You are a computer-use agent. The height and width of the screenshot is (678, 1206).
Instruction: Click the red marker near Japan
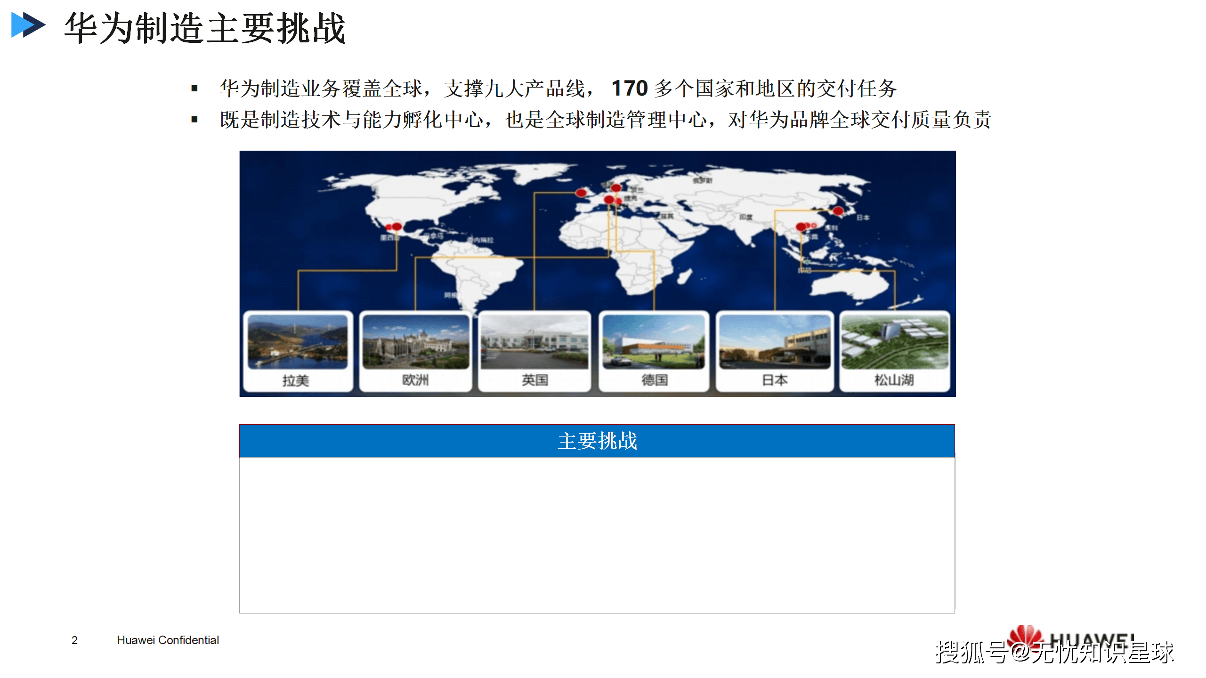838,211
